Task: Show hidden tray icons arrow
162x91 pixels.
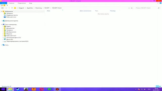Action: pyautogui.click(x=136, y=89)
